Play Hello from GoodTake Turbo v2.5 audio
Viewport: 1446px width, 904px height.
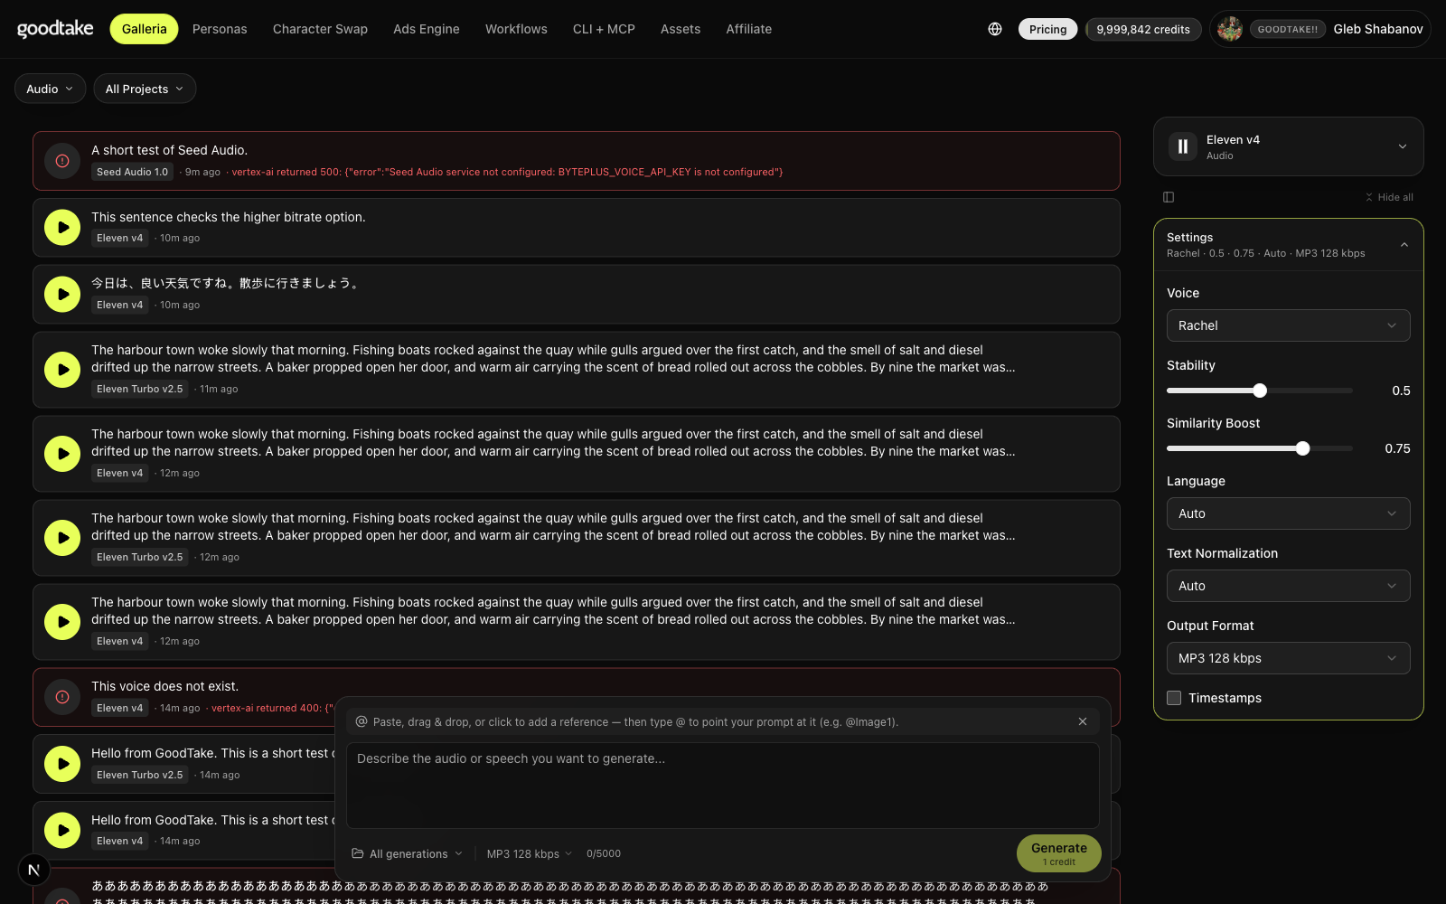62,763
